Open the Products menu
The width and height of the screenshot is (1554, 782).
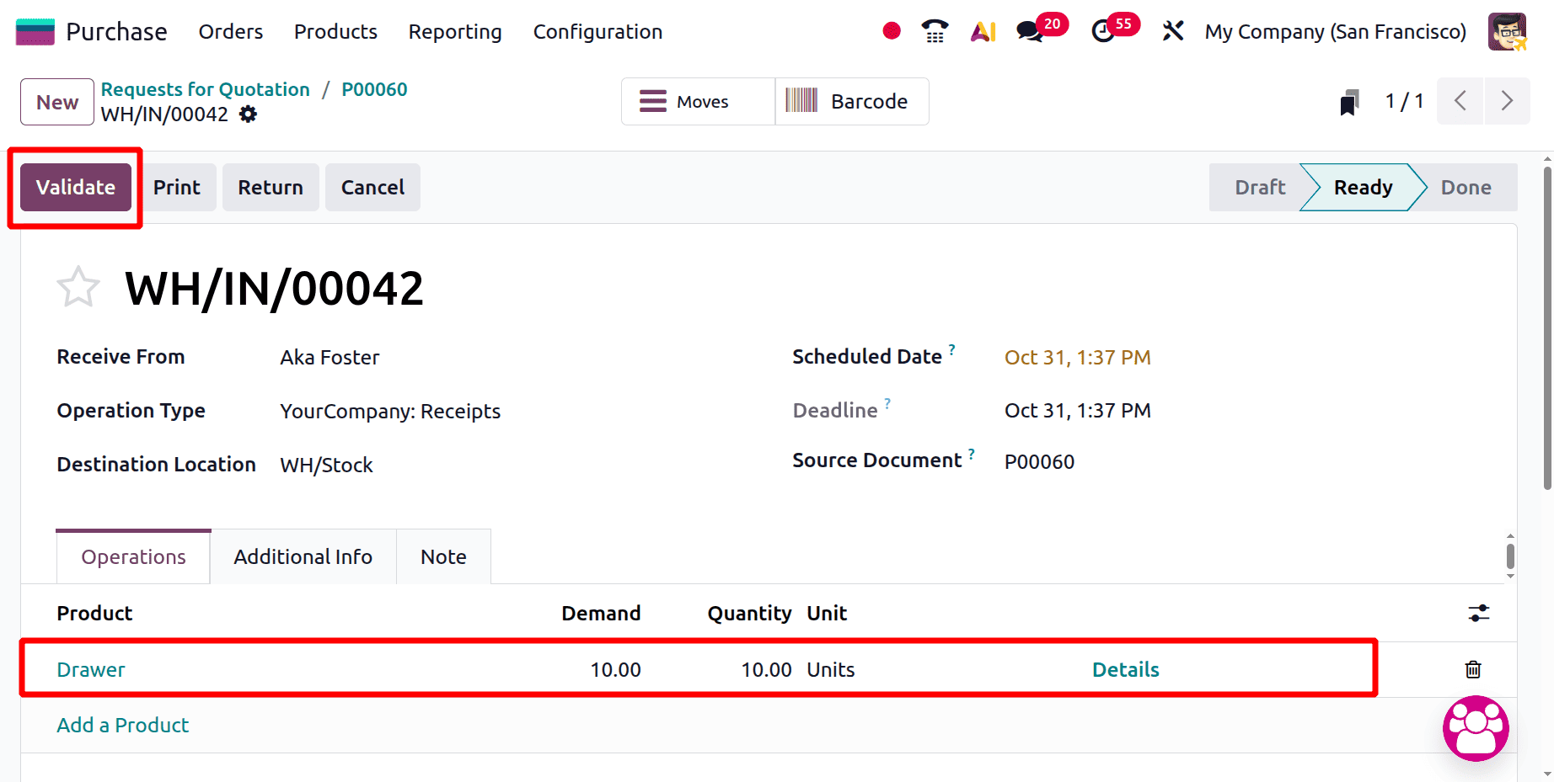[335, 32]
